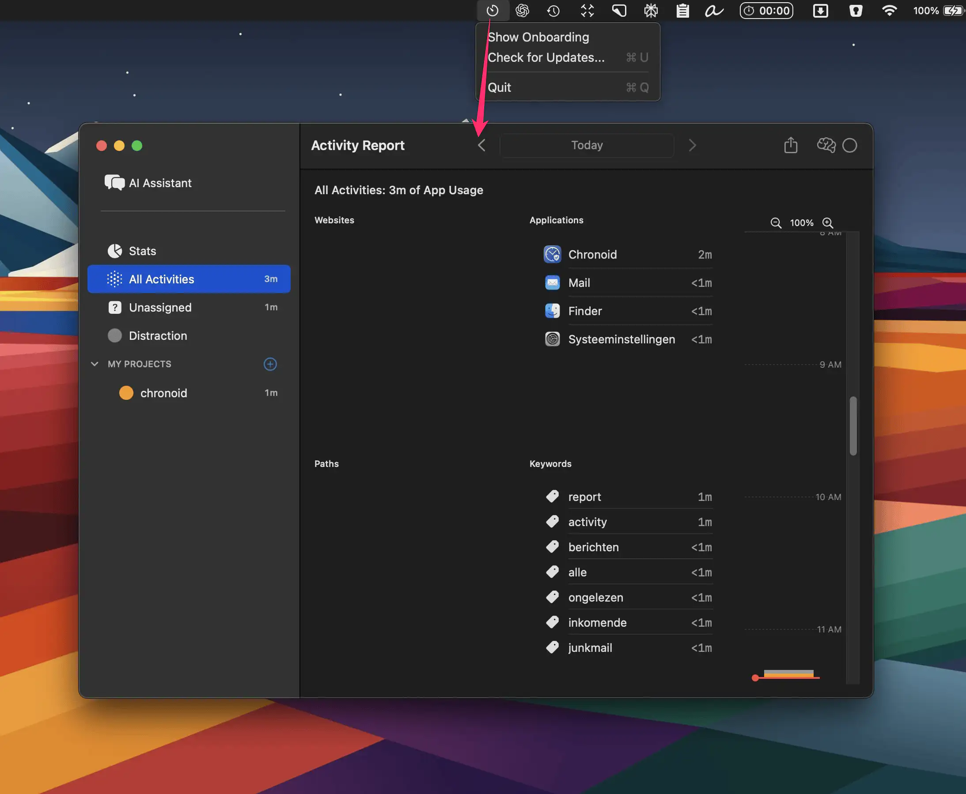
Task: Select the alle keyword row
Action: tap(628, 572)
